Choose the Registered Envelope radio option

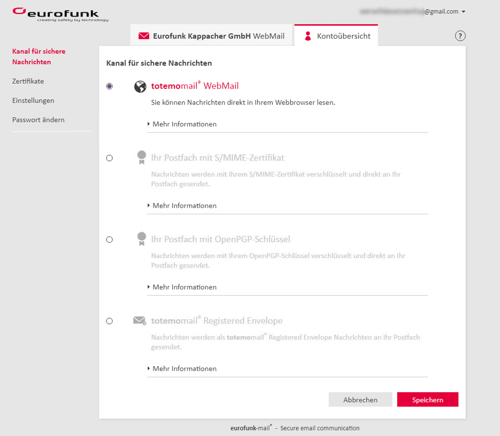coord(110,321)
